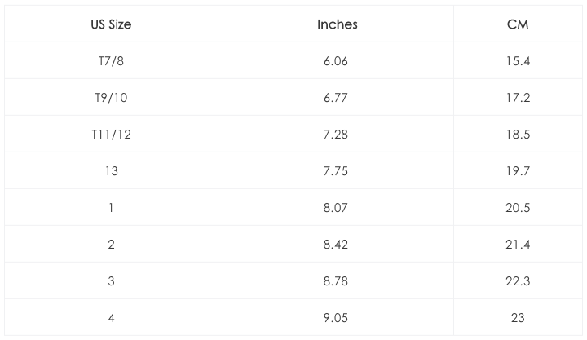Select the 7.75 inches cell
The width and height of the screenshot is (587, 340).
[x=337, y=171]
